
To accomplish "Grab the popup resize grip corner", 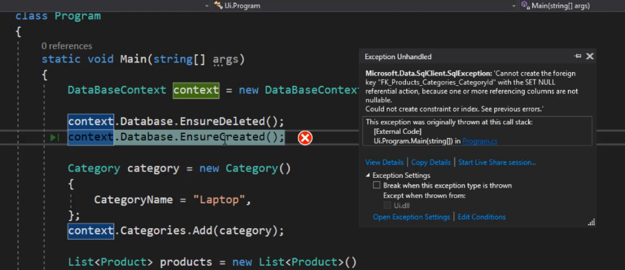I will [x=591, y=223].
